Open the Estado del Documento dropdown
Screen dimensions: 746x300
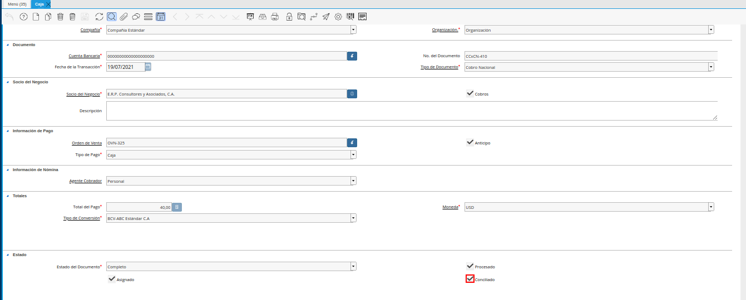(x=353, y=267)
